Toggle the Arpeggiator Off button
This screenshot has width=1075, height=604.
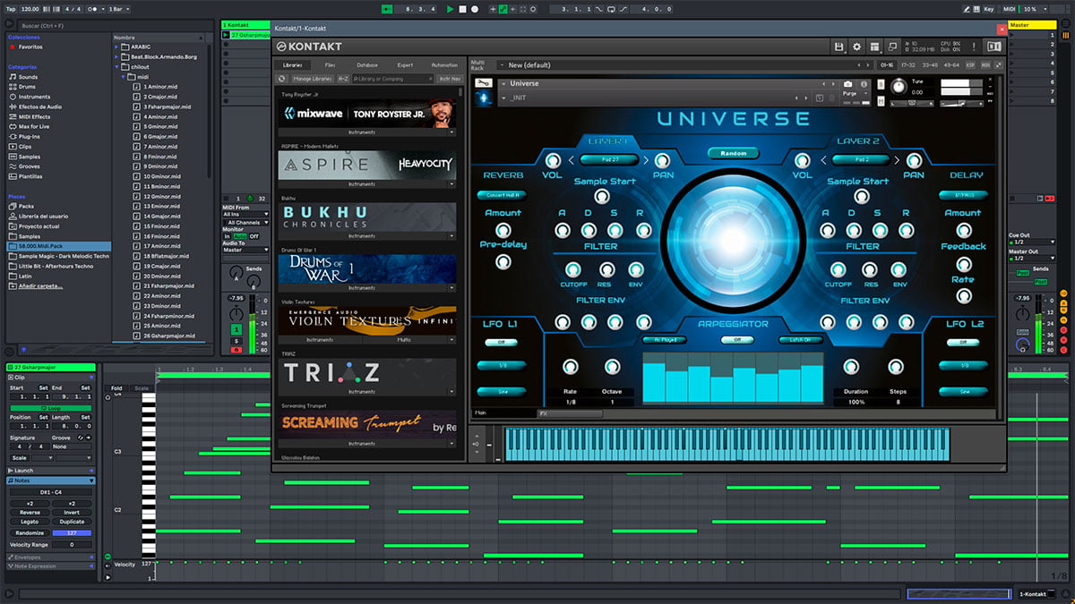click(x=737, y=339)
